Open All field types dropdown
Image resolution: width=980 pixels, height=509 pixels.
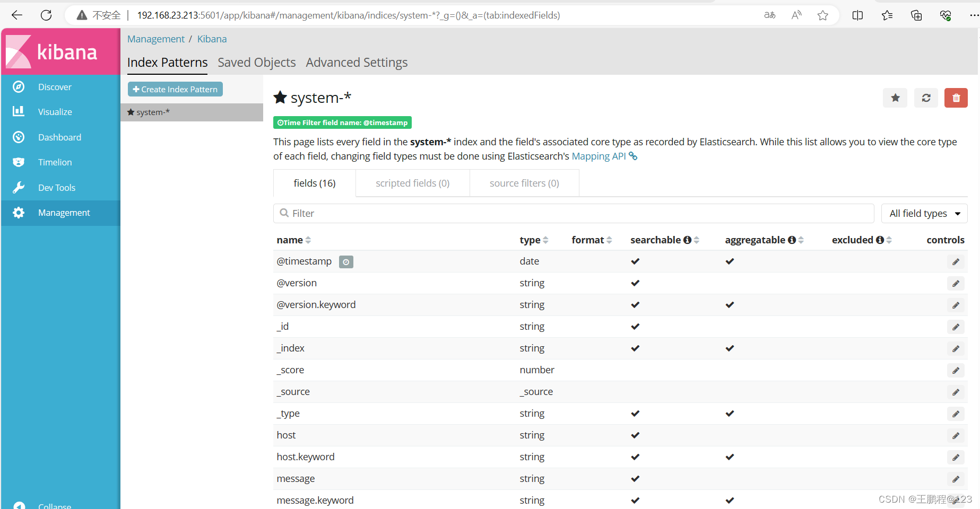(x=924, y=214)
